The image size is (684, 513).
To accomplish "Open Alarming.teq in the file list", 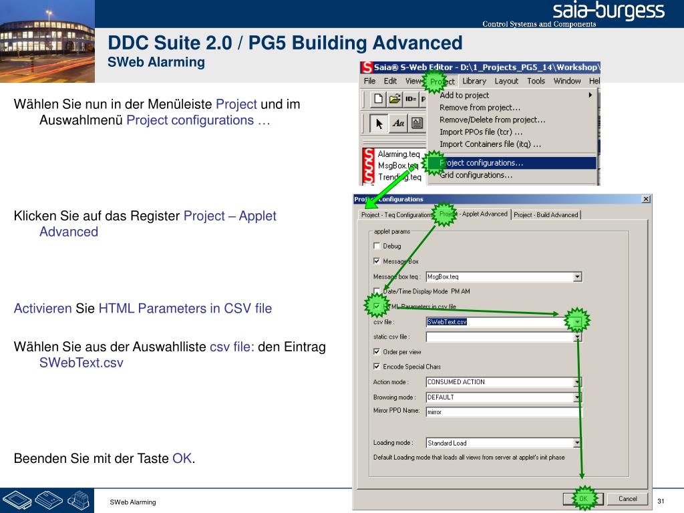I will pos(398,154).
